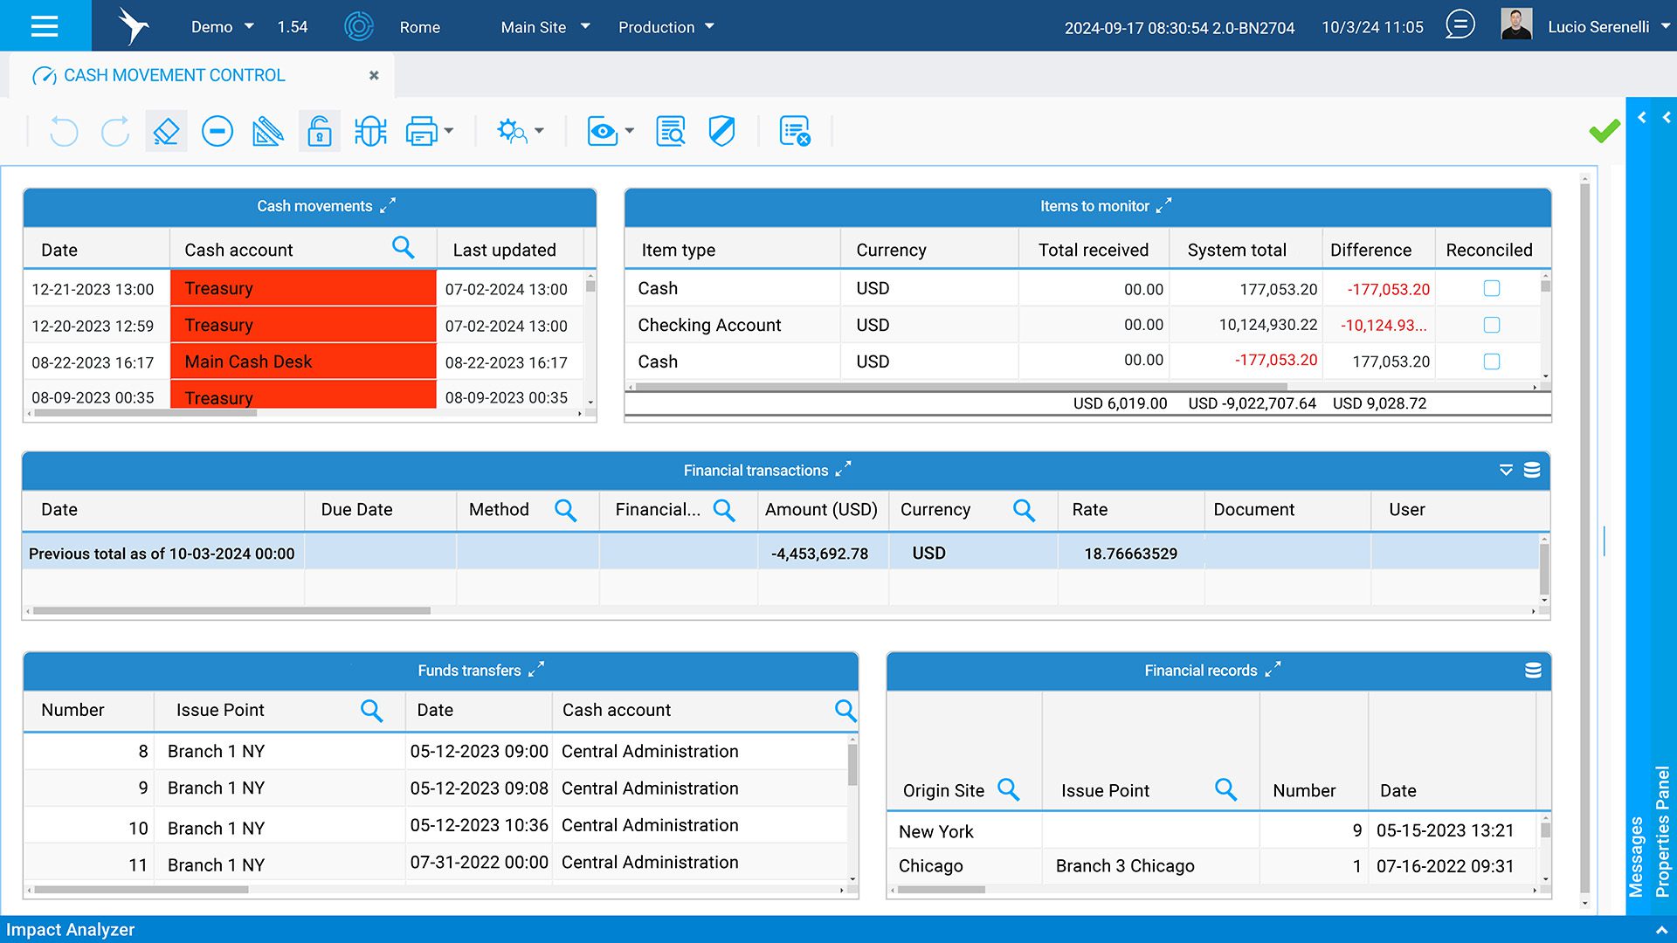Screen dimensions: 1677x943
Task: Click the padlock unlock toolbar icon
Action: (x=320, y=132)
